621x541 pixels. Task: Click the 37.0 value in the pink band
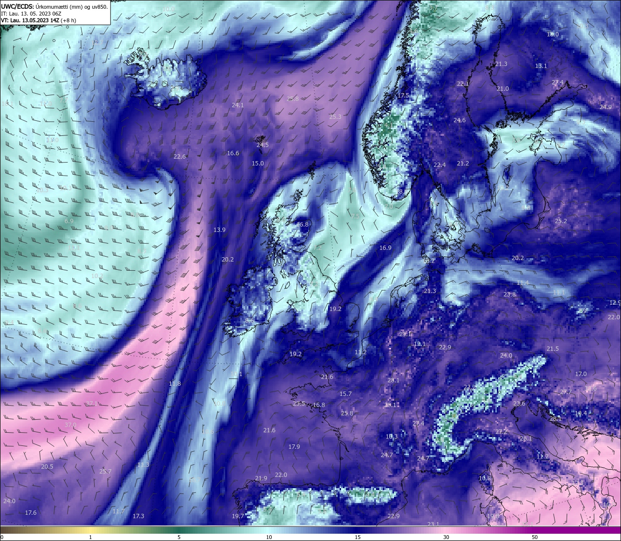pyautogui.click(x=70, y=425)
